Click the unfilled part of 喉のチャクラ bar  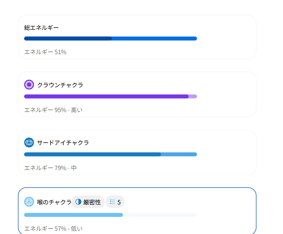tap(160, 215)
